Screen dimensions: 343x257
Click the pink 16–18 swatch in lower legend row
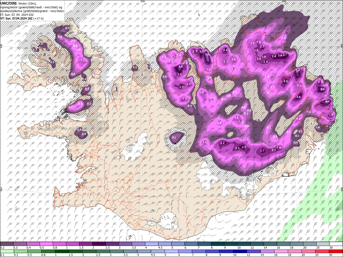pos(281,251)
